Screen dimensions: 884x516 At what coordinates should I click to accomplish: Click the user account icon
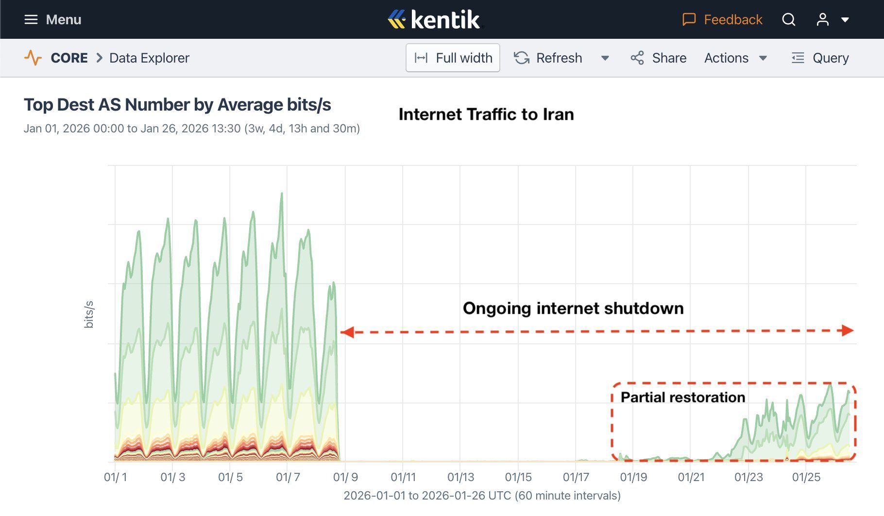click(x=822, y=19)
